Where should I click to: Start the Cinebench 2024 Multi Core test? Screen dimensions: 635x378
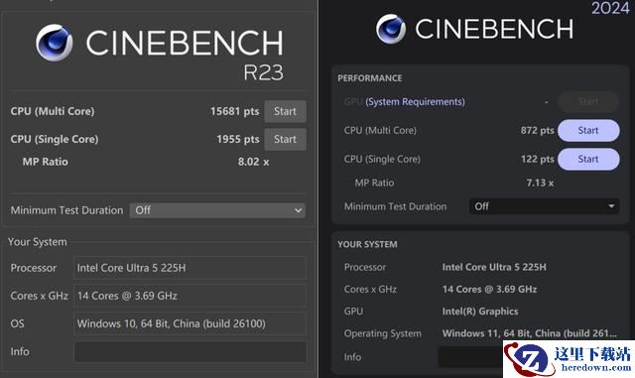click(588, 130)
